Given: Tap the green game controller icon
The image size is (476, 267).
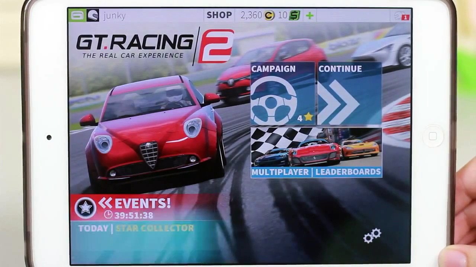Looking at the screenshot, I should click(77, 15).
